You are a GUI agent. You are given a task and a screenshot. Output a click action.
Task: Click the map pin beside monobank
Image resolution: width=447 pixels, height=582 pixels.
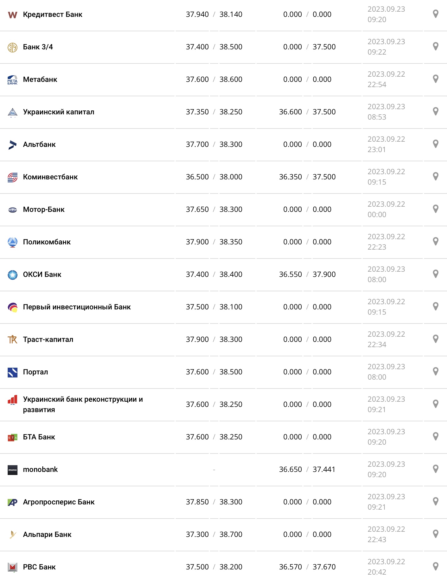pyautogui.click(x=435, y=469)
